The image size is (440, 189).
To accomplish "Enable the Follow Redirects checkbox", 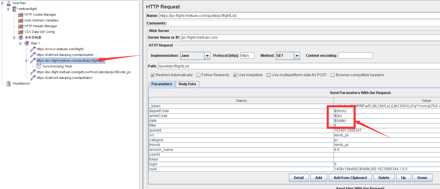I will (198, 75).
